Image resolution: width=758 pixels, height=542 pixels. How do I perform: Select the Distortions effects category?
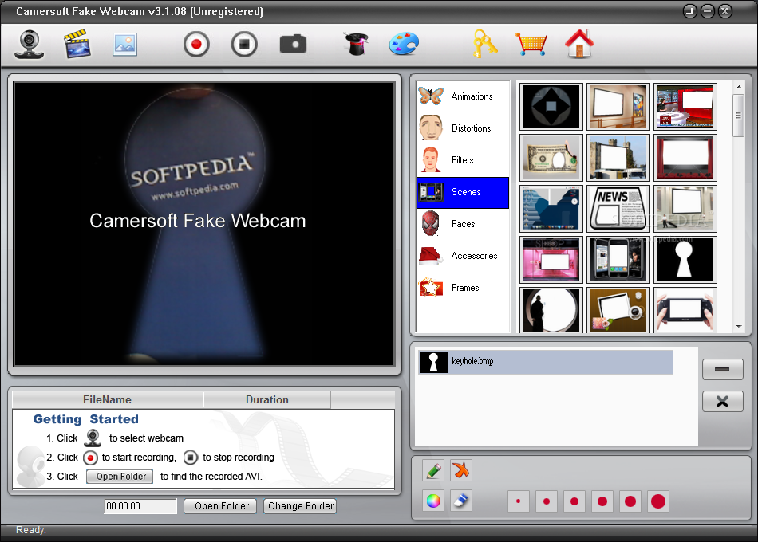pos(463,128)
